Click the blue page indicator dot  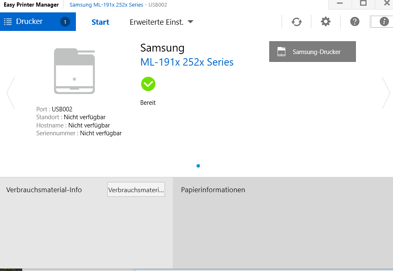[198, 166]
